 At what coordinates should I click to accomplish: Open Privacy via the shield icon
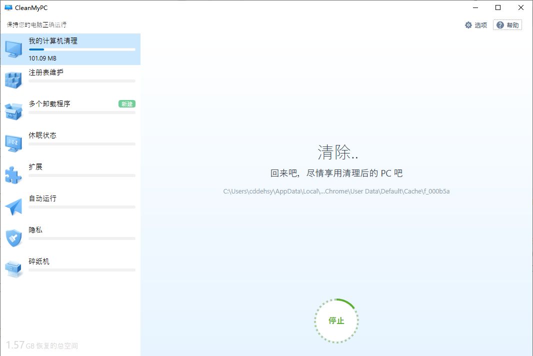tap(13, 237)
